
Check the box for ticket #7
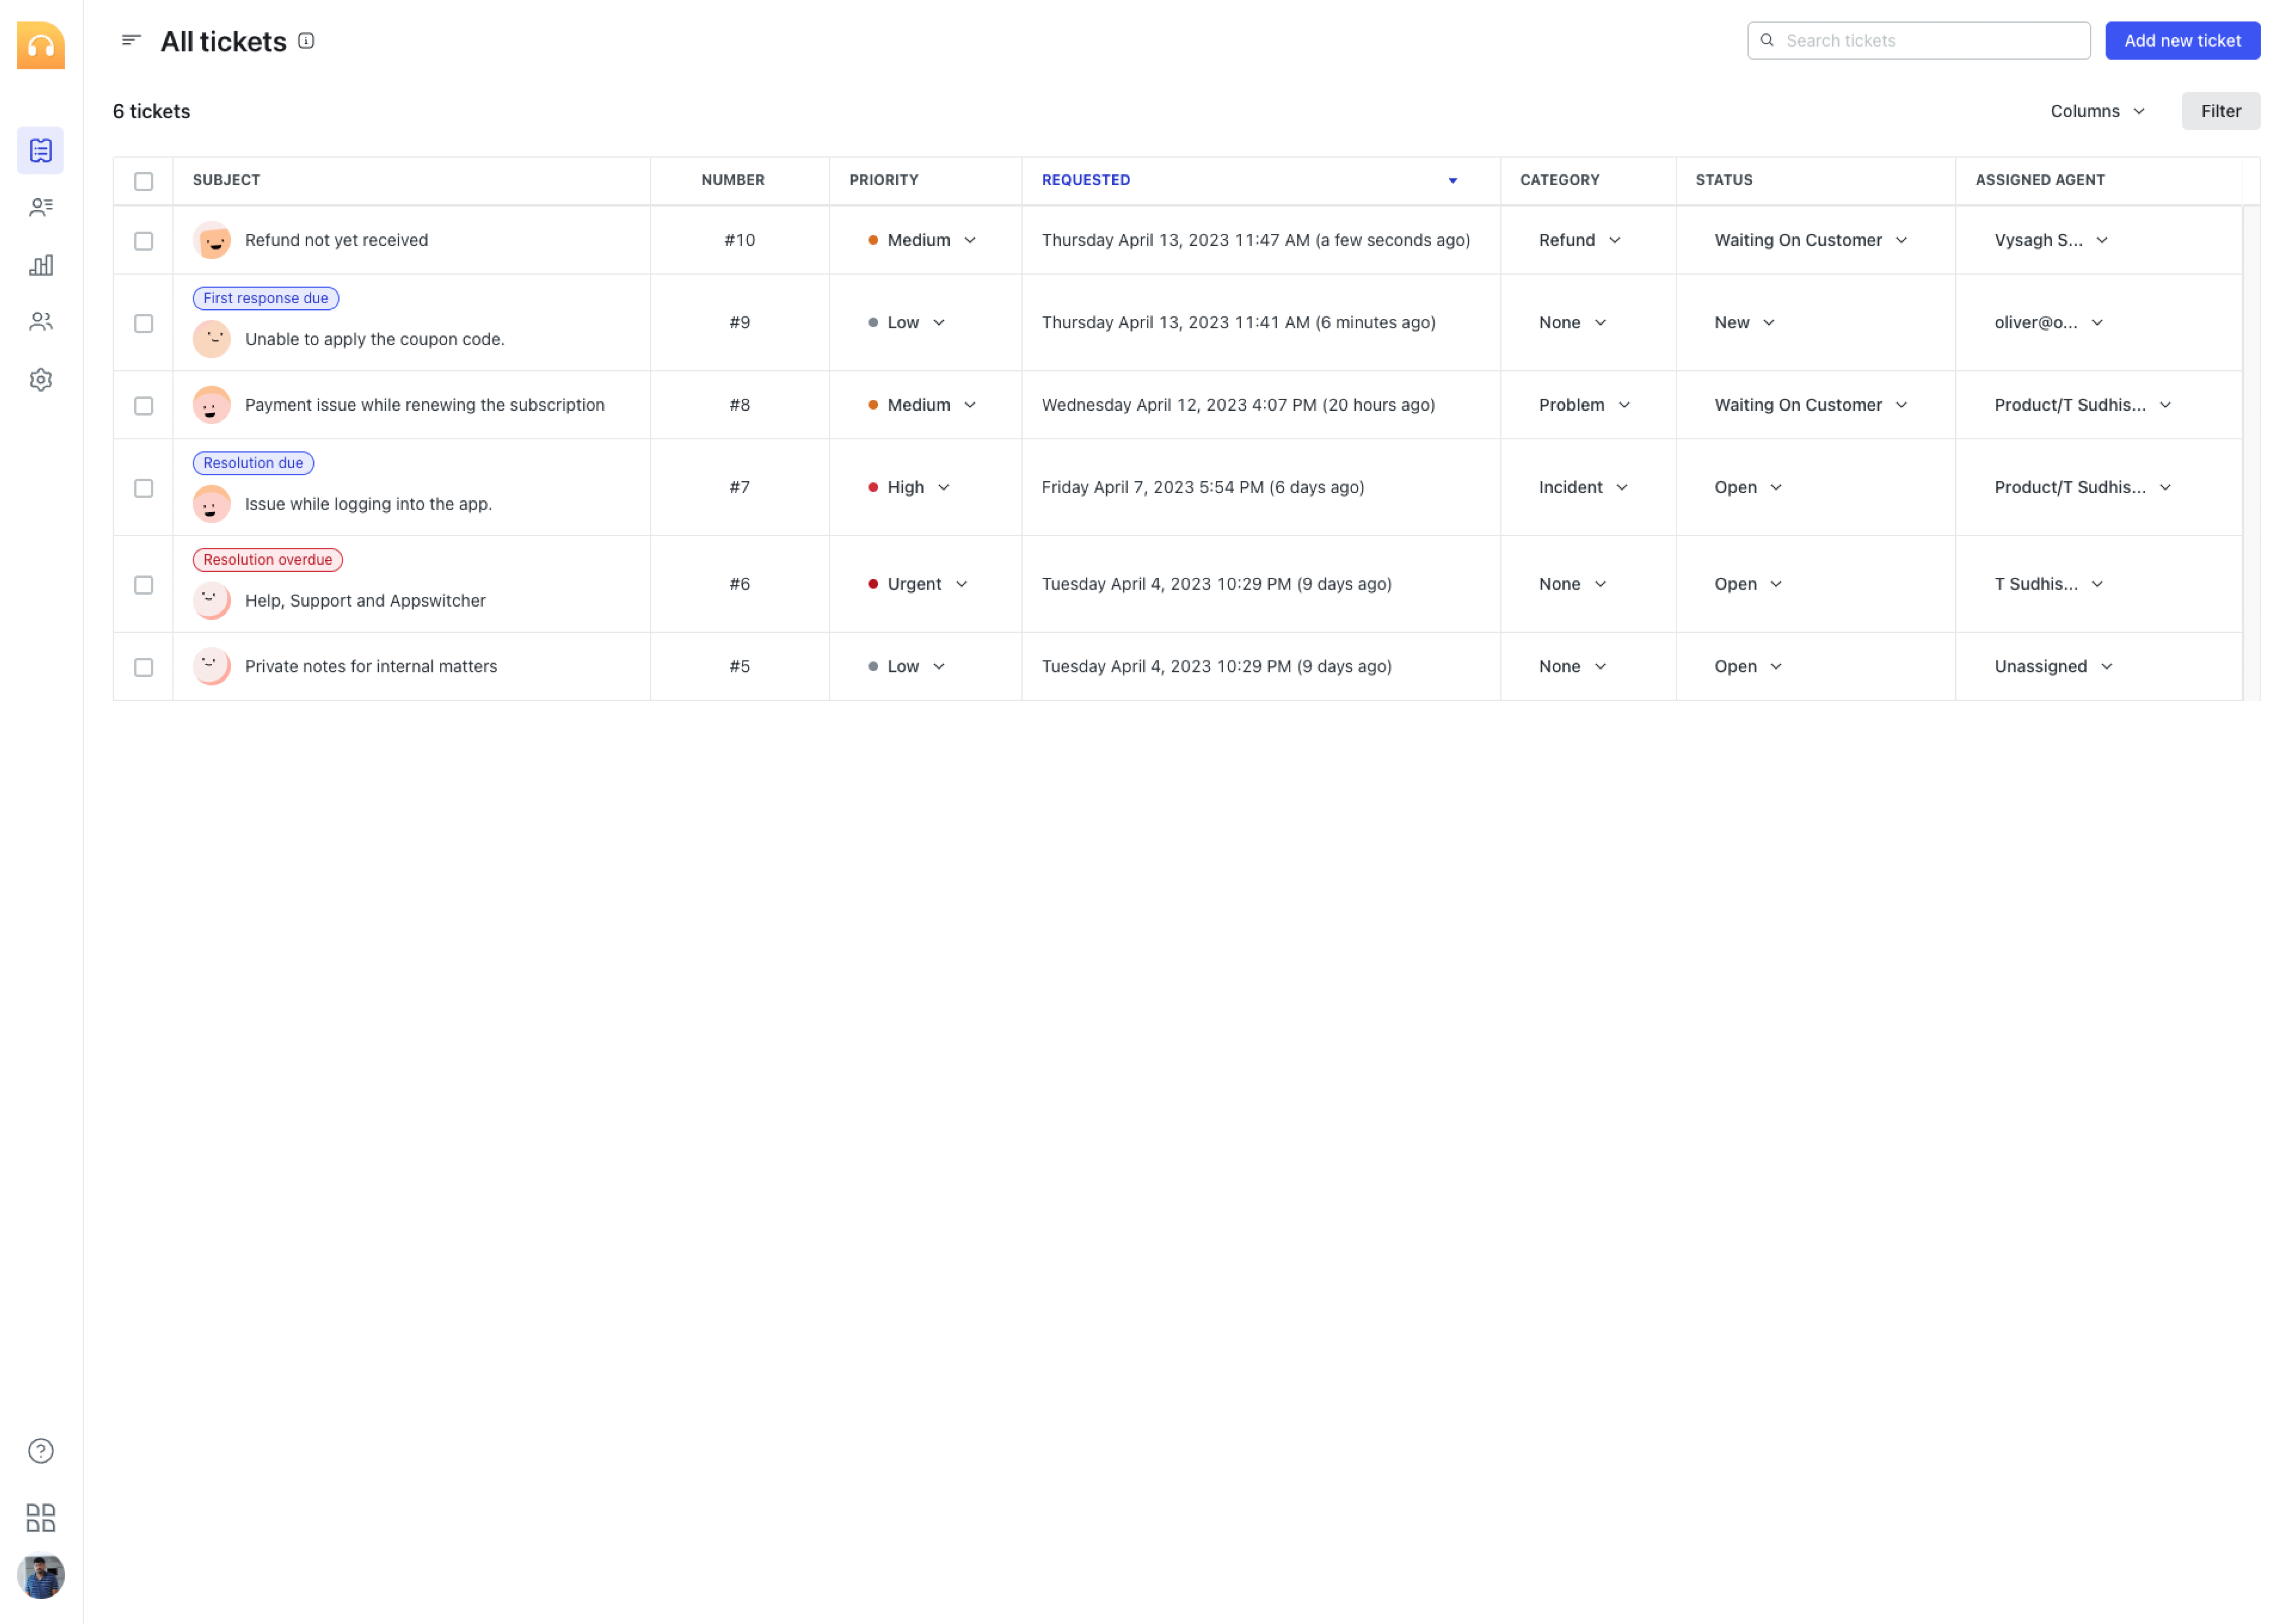pyautogui.click(x=144, y=488)
